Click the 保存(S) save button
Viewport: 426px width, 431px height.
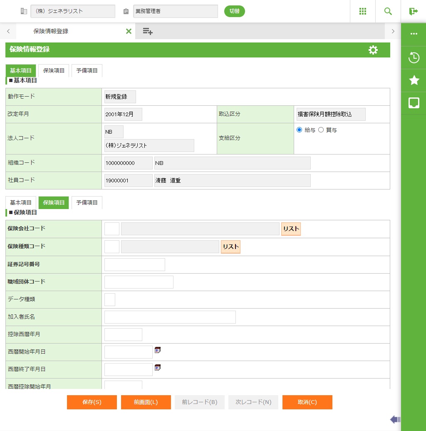tap(92, 402)
